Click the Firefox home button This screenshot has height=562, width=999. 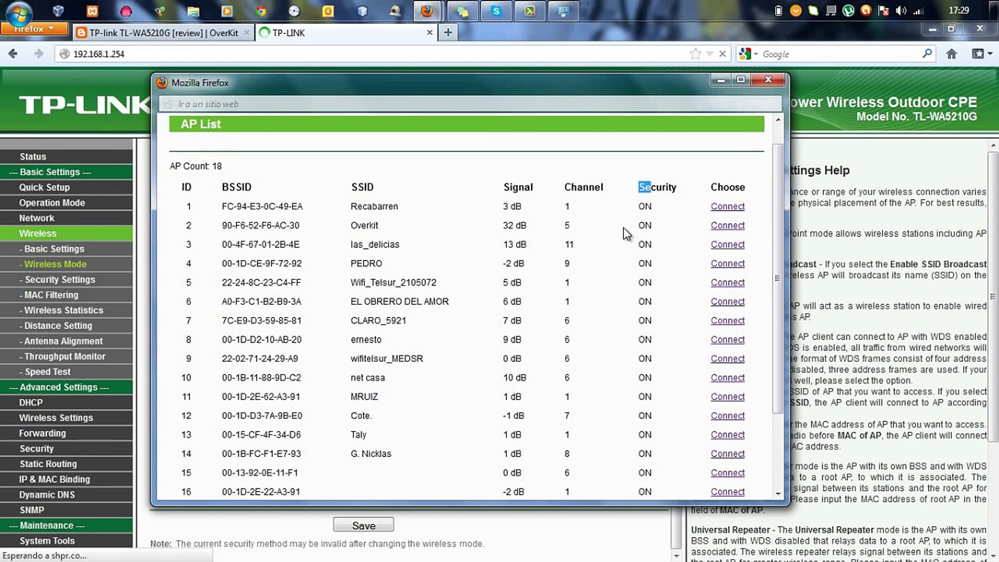coord(951,54)
